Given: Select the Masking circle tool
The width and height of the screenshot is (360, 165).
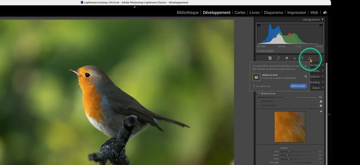Looking at the screenshot, I should pos(302,58).
